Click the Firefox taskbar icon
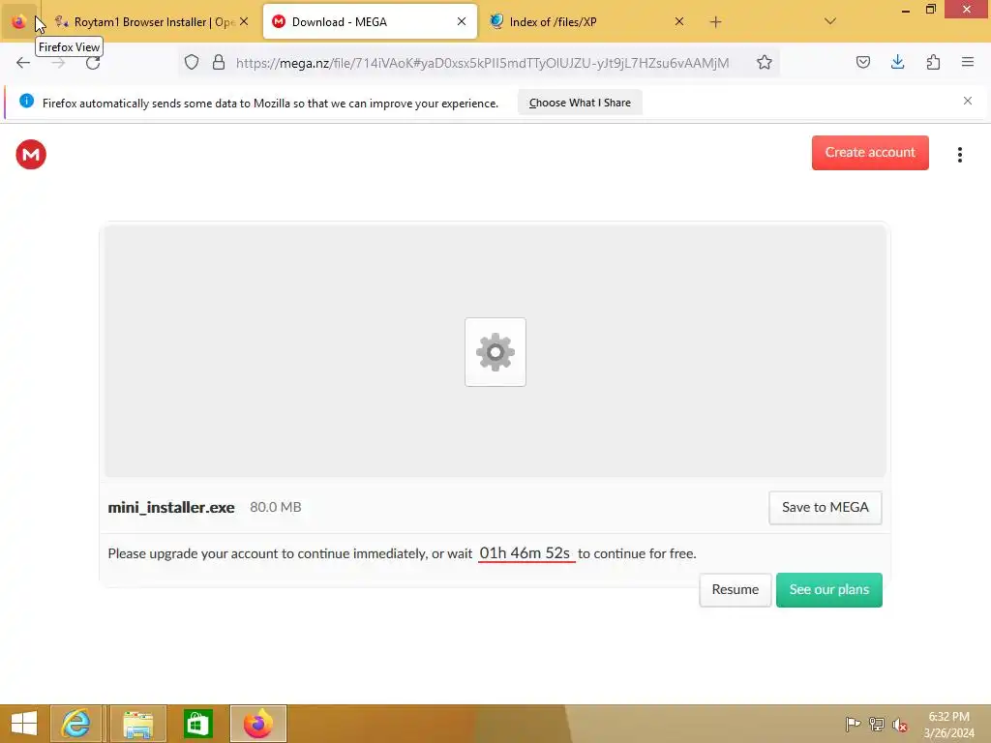Image resolution: width=991 pixels, height=743 pixels. (257, 724)
